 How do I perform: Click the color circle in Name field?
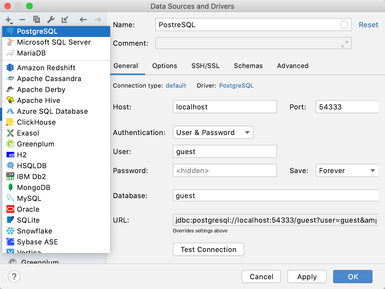pyautogui.click(x=344, y=25)
